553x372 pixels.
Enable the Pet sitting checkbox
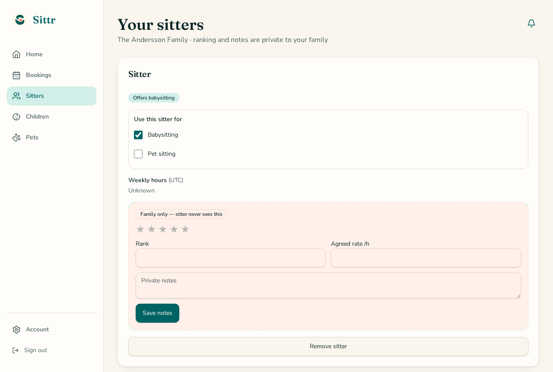(138, 154)
